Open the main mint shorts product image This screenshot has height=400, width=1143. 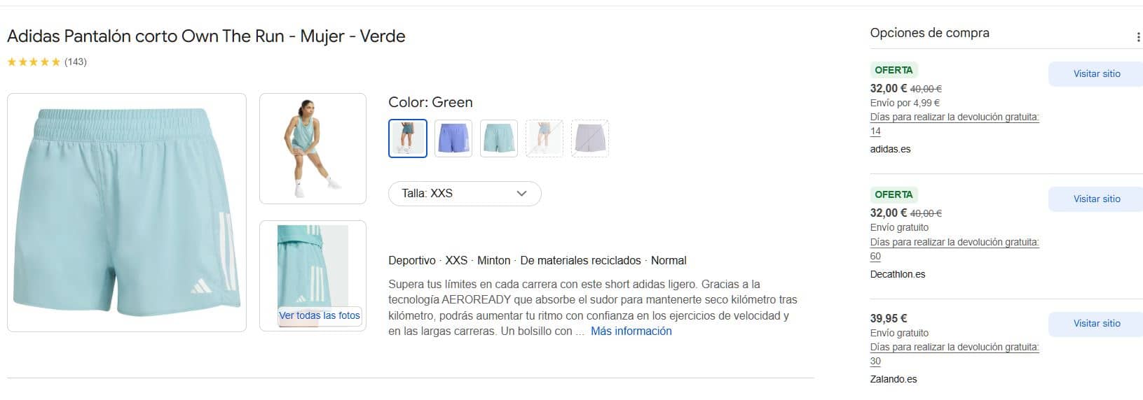[x=127, y=213]
